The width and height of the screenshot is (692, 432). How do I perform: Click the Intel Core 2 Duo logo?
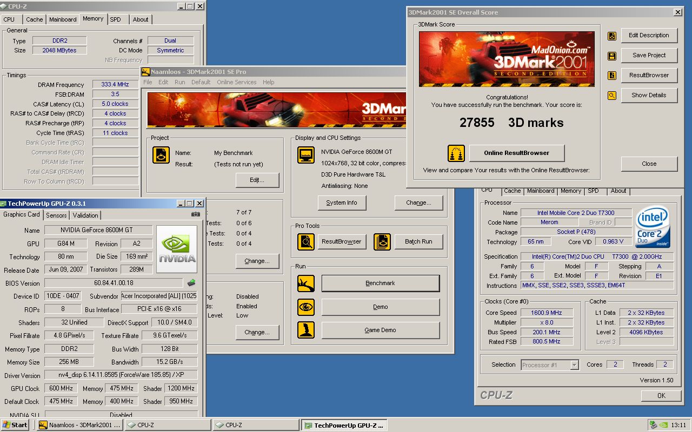653,227
